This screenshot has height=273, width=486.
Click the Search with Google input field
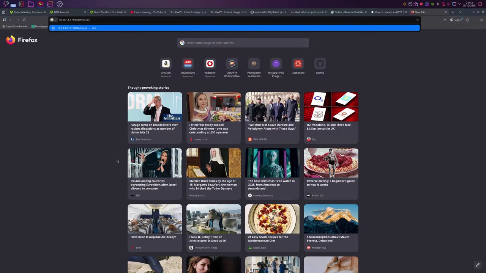point(243,43)
